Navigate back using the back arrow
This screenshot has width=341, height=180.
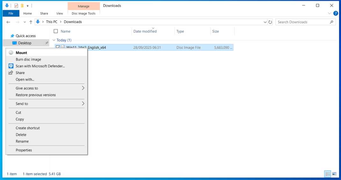(x=9, y=22)
